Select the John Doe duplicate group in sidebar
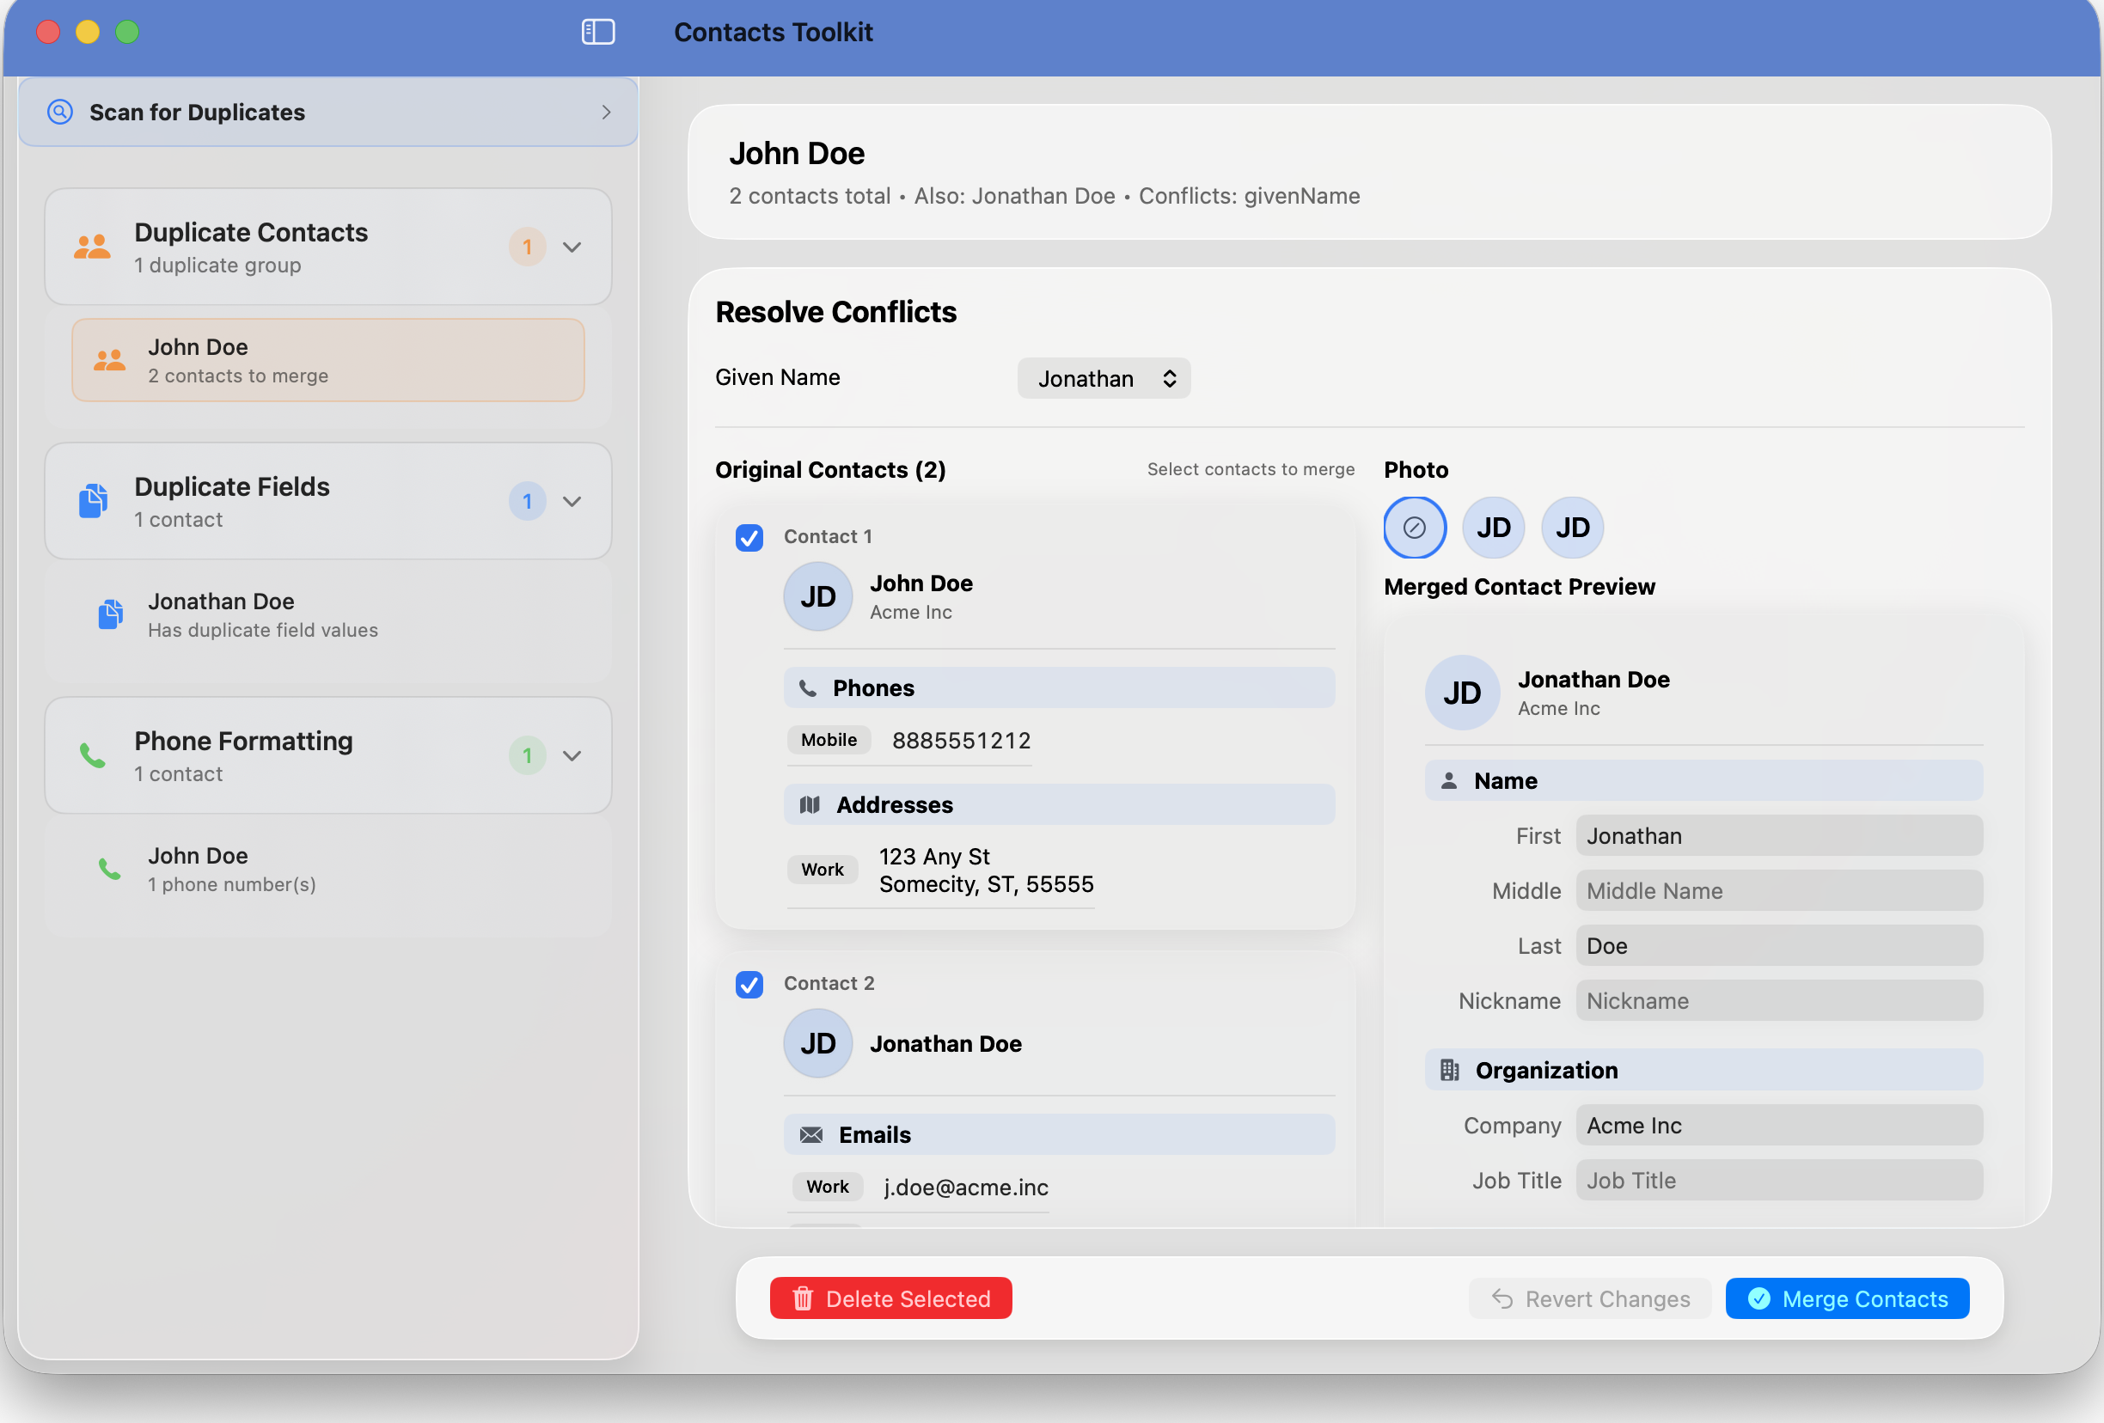This screenshot has height=1423, width=2104. point(327,359)
